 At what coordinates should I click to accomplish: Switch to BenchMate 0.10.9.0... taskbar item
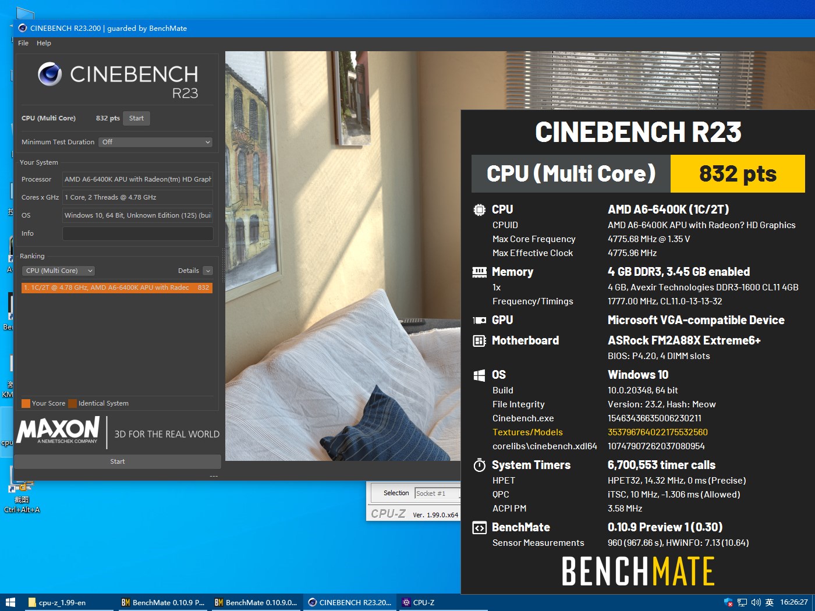click(x=256, y=602)
